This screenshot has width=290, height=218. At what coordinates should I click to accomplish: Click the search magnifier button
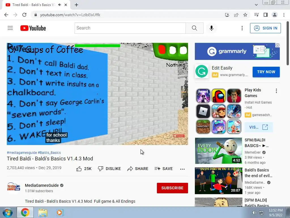[194, 28]
